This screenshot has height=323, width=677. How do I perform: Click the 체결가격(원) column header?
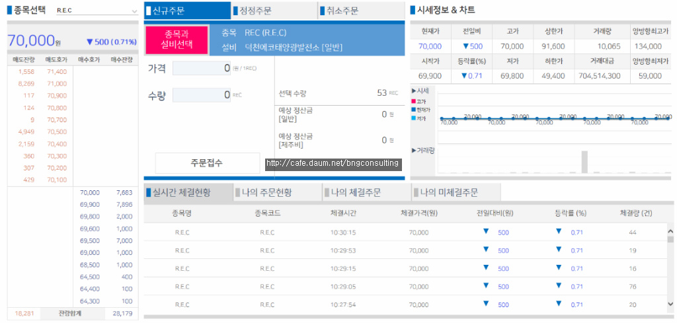(x=419, y=213)
